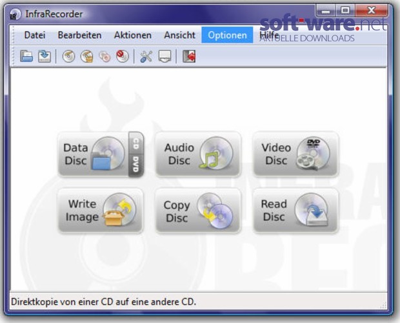Choose the DVD option on Data Disc
400x323 pixels.
[x=136, y=165]
